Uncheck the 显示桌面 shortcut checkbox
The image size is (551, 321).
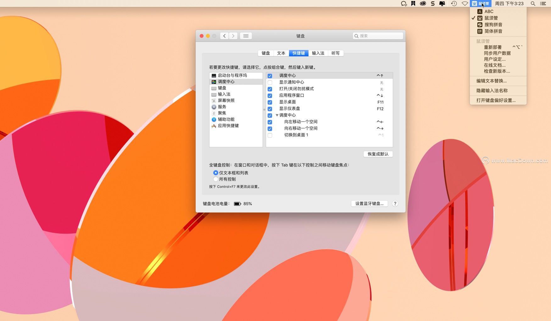point(270,102)
